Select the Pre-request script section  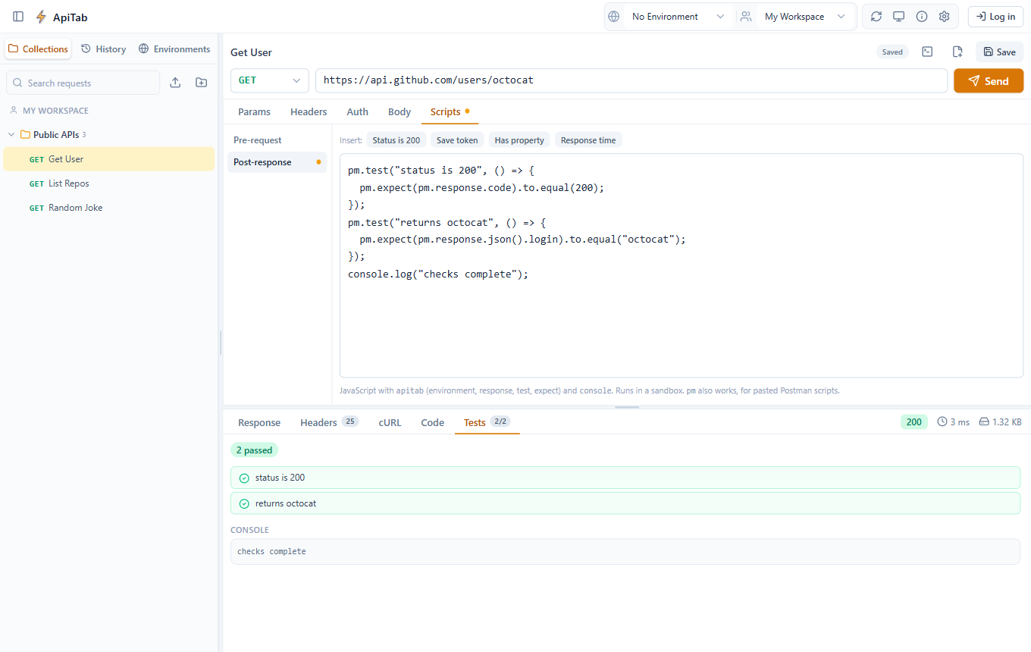(x=277, y=140)
